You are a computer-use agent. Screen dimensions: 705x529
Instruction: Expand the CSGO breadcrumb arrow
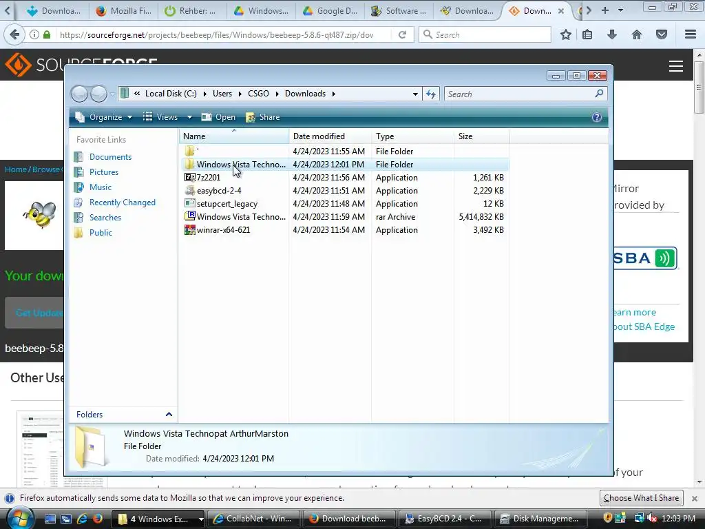click(x=277, y=94)
